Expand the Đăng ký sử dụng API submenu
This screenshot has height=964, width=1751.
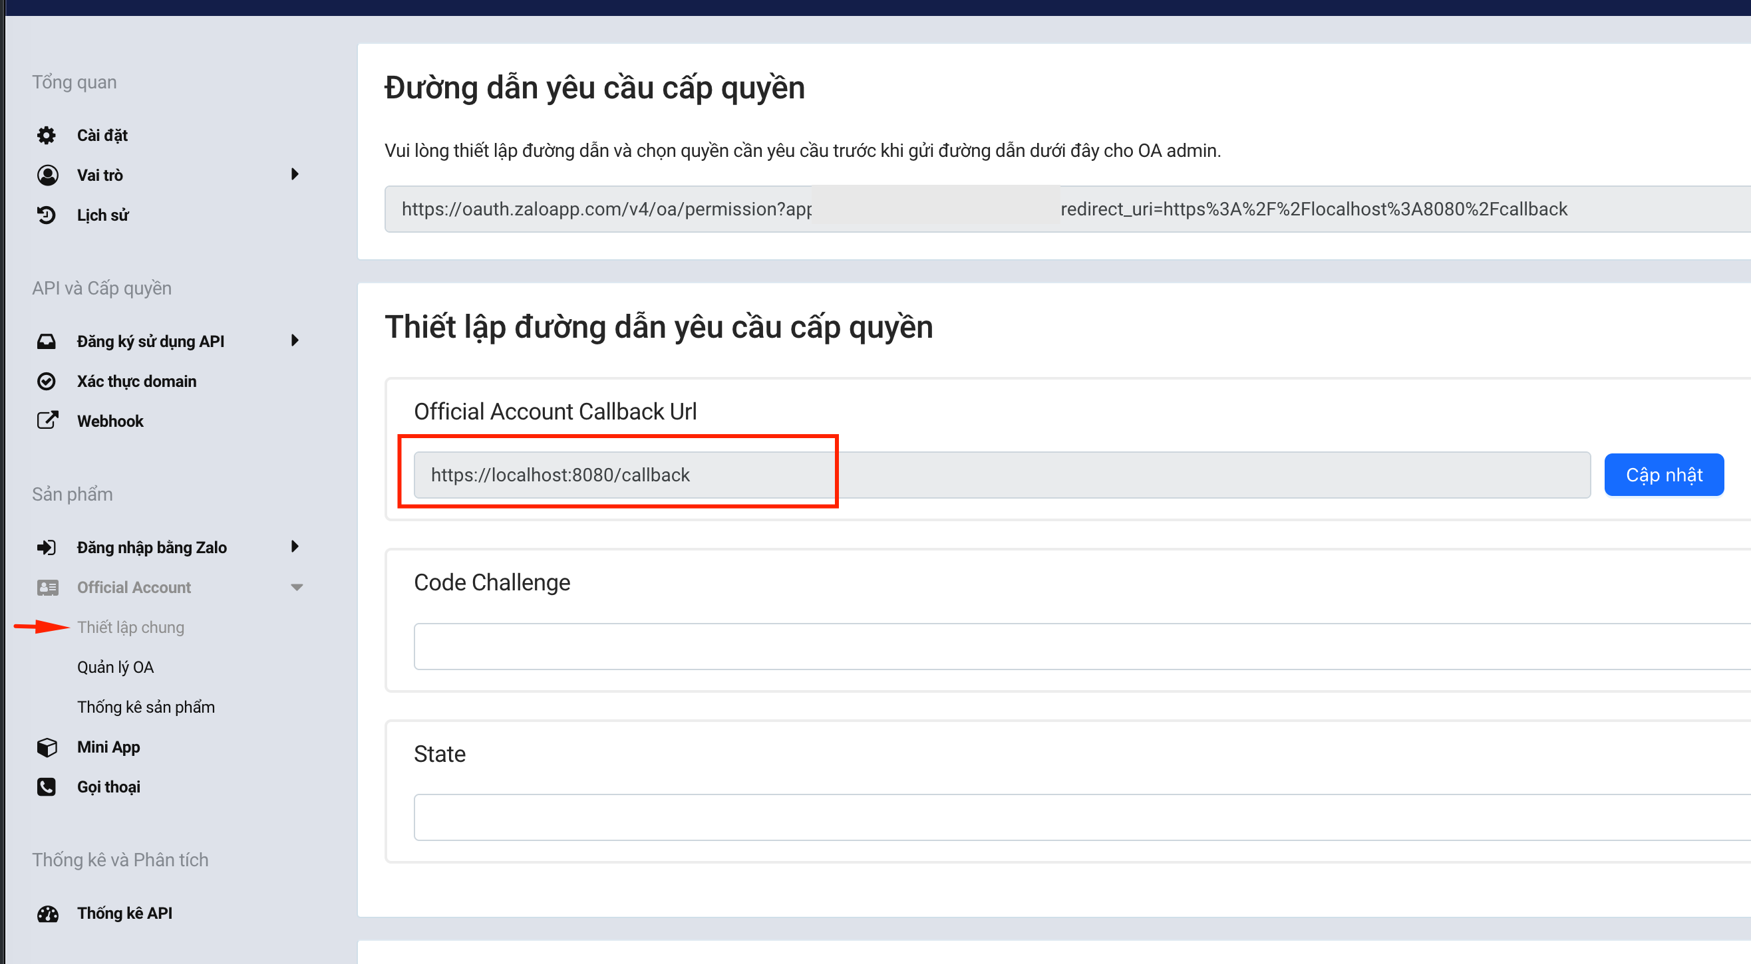tap(294, 340)
